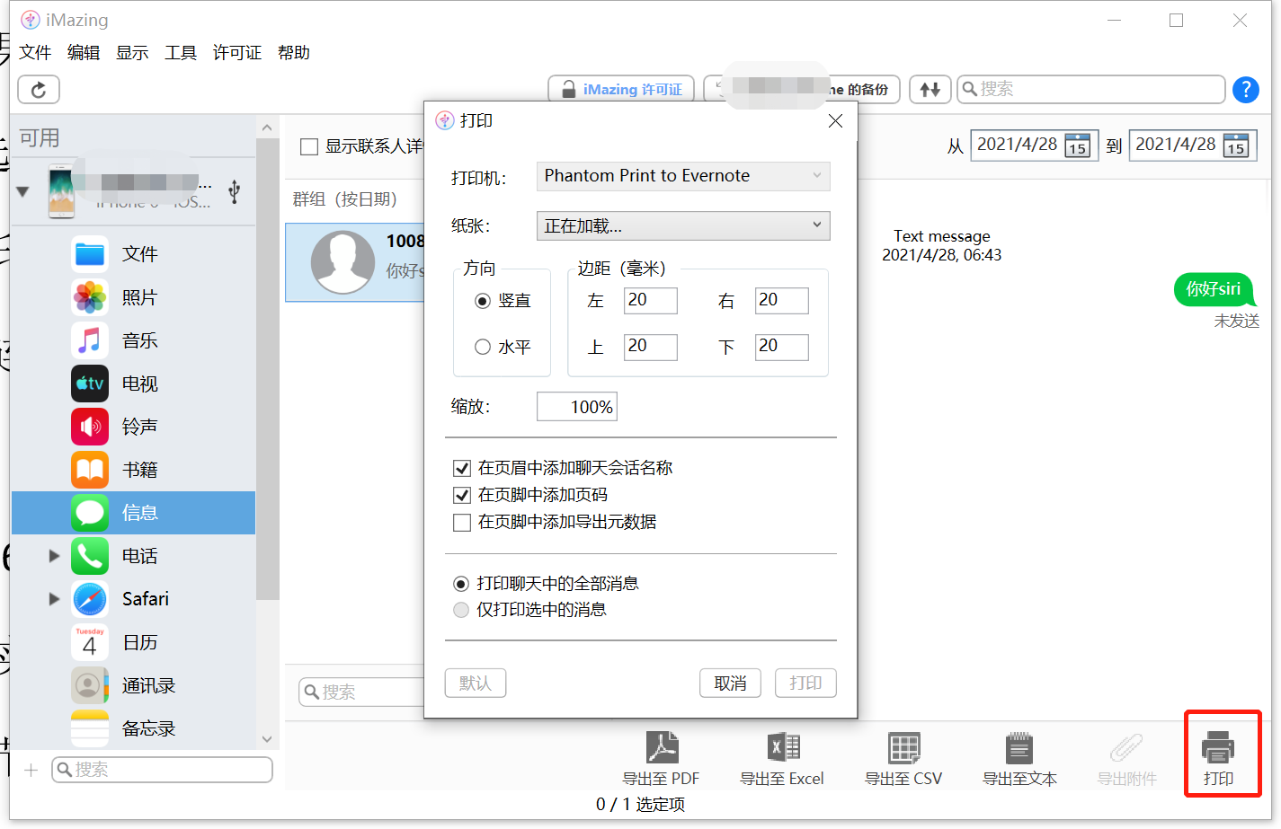Viewport: 1281px width, 829px height.
Task: Click the bottom margin (下) field
Action: (x=782, y=347)
